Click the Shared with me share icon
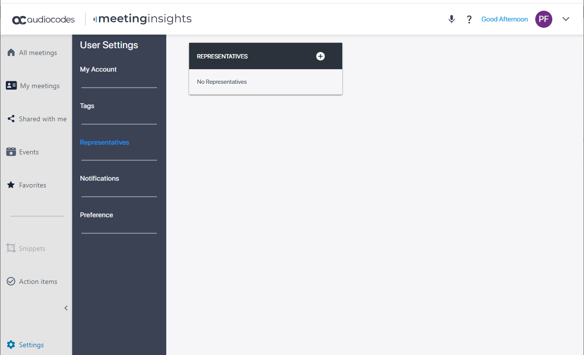584x355 pixels. (11, 119)
